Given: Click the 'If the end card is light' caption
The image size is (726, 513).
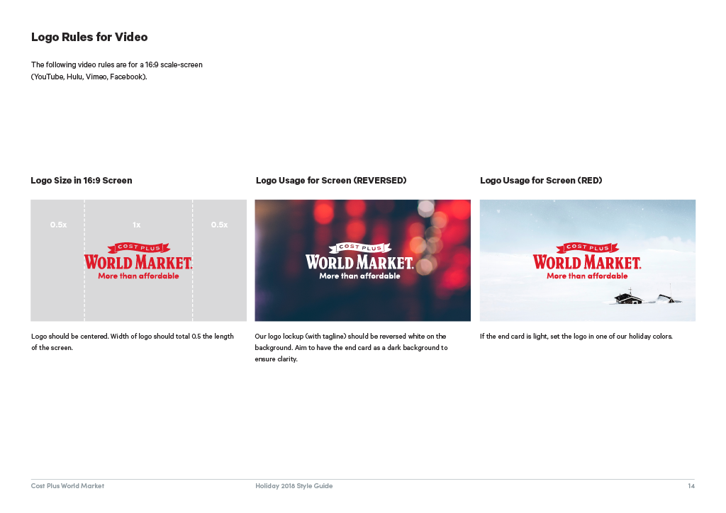Looking at the screenshot, I should click(576, 337).
